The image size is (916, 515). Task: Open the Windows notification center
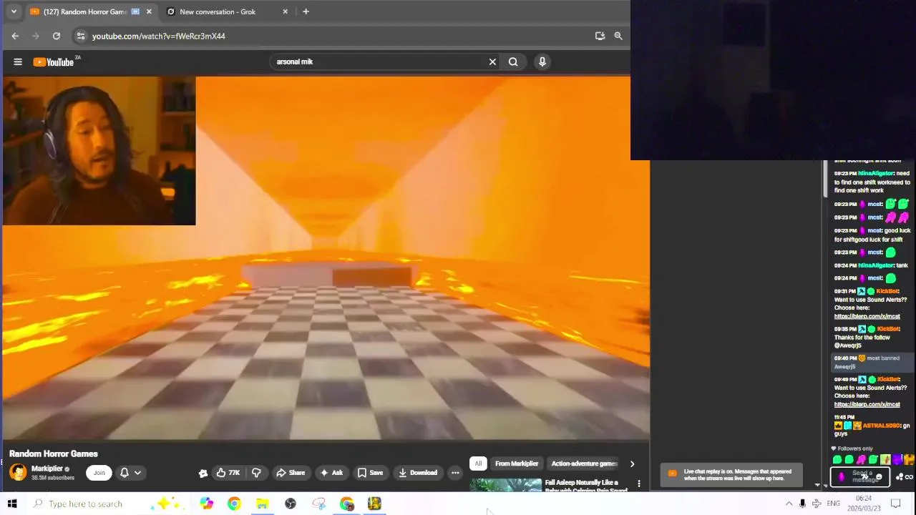click(895, 504)
